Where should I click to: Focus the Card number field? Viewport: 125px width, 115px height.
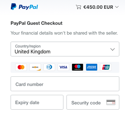coord(65,84)
